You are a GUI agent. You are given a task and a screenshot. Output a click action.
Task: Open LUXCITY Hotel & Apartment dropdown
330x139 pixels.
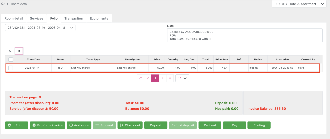coord(295,4)
